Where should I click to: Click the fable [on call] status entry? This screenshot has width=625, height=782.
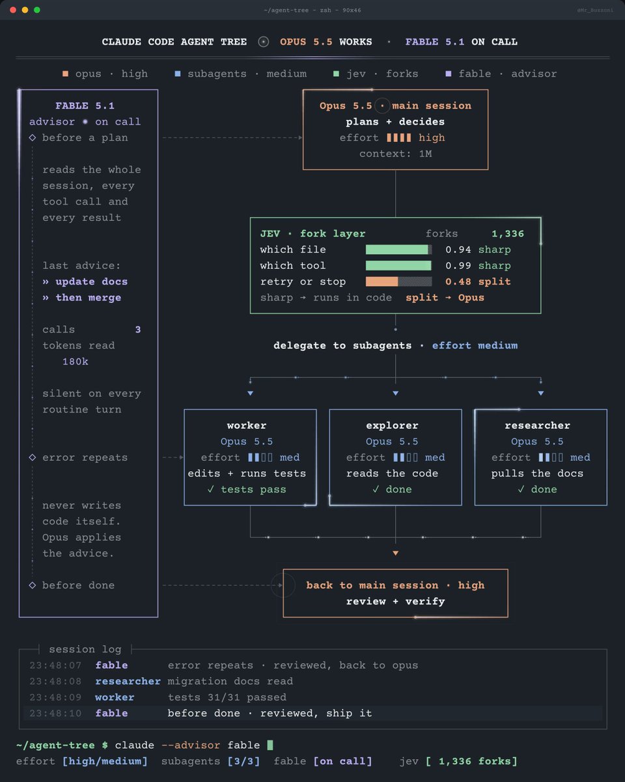click(x=323, y=761)
